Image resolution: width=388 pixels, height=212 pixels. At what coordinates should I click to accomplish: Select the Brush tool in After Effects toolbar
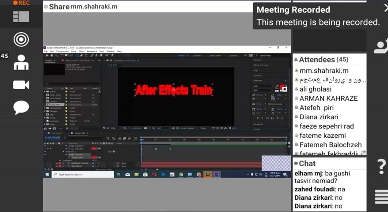tap(92, 55)
